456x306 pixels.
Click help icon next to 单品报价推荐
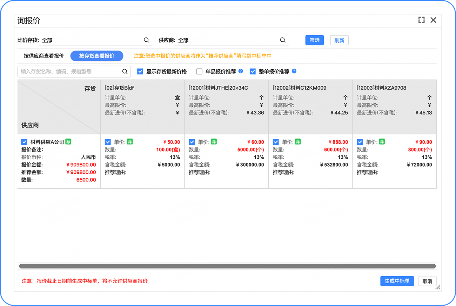241,71
